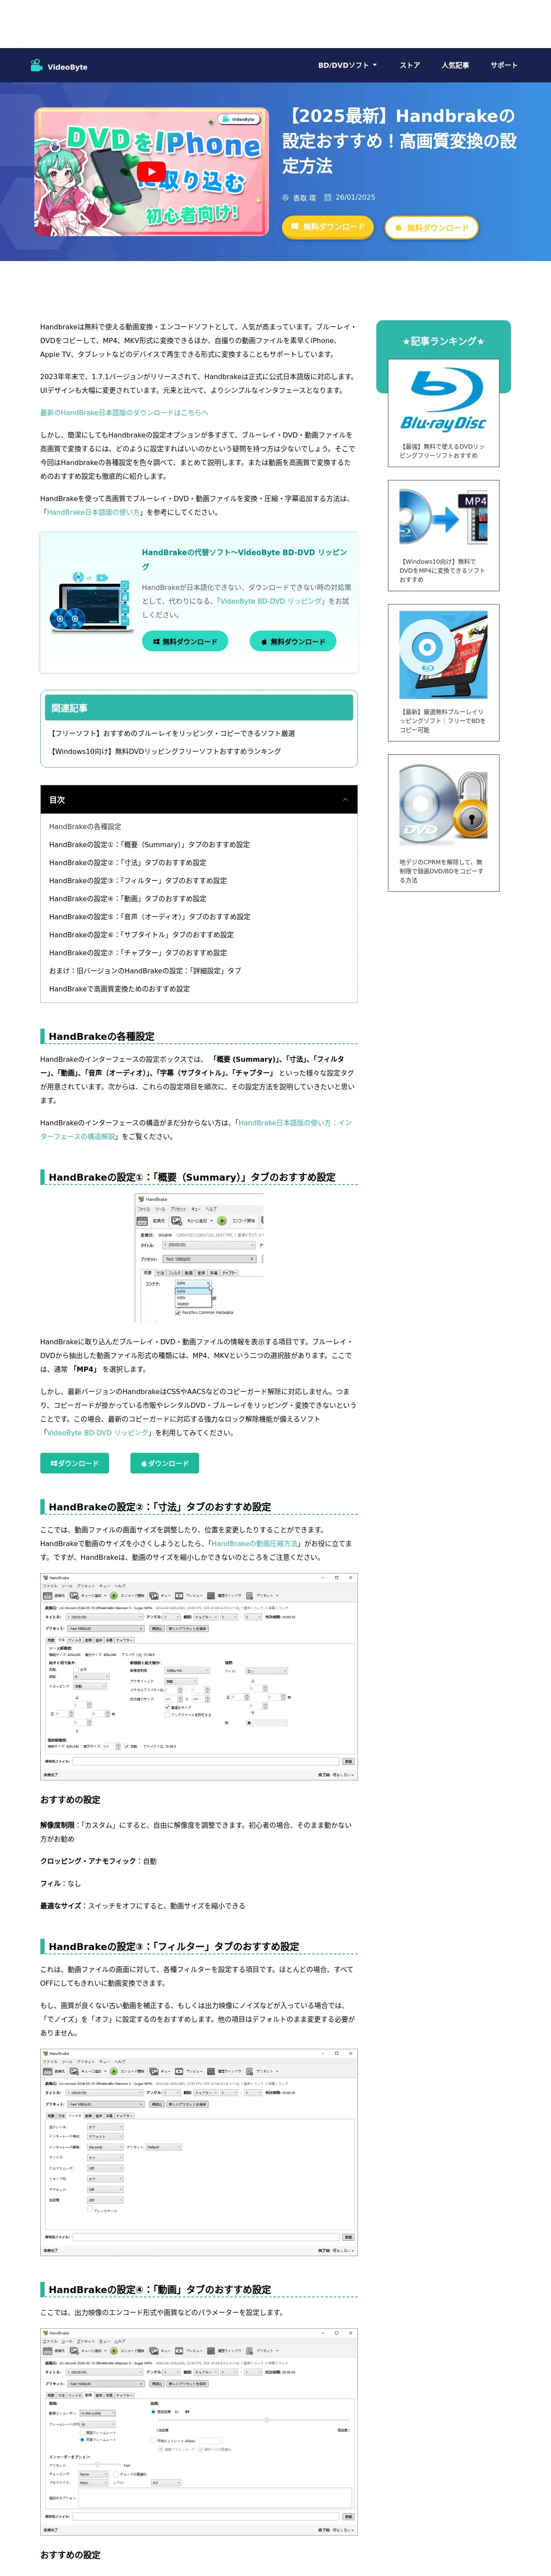Open the HandBrakeの動画圧縮方法 link
Viewport: 551px width, 2576px height.
pos(254,1543)
